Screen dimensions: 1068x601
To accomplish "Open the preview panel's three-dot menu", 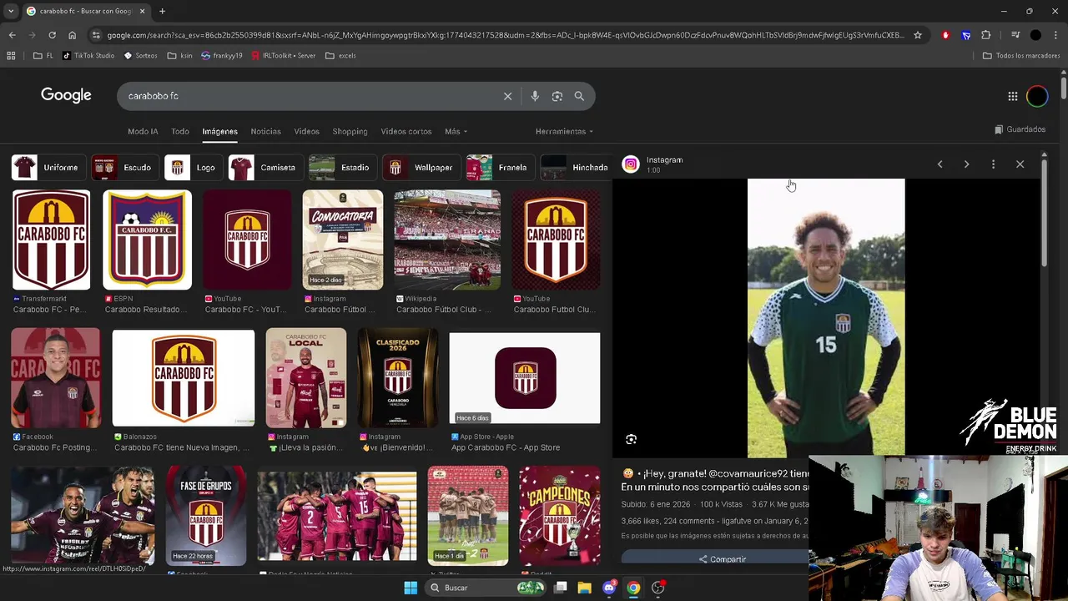I will (x=993, y=164).
